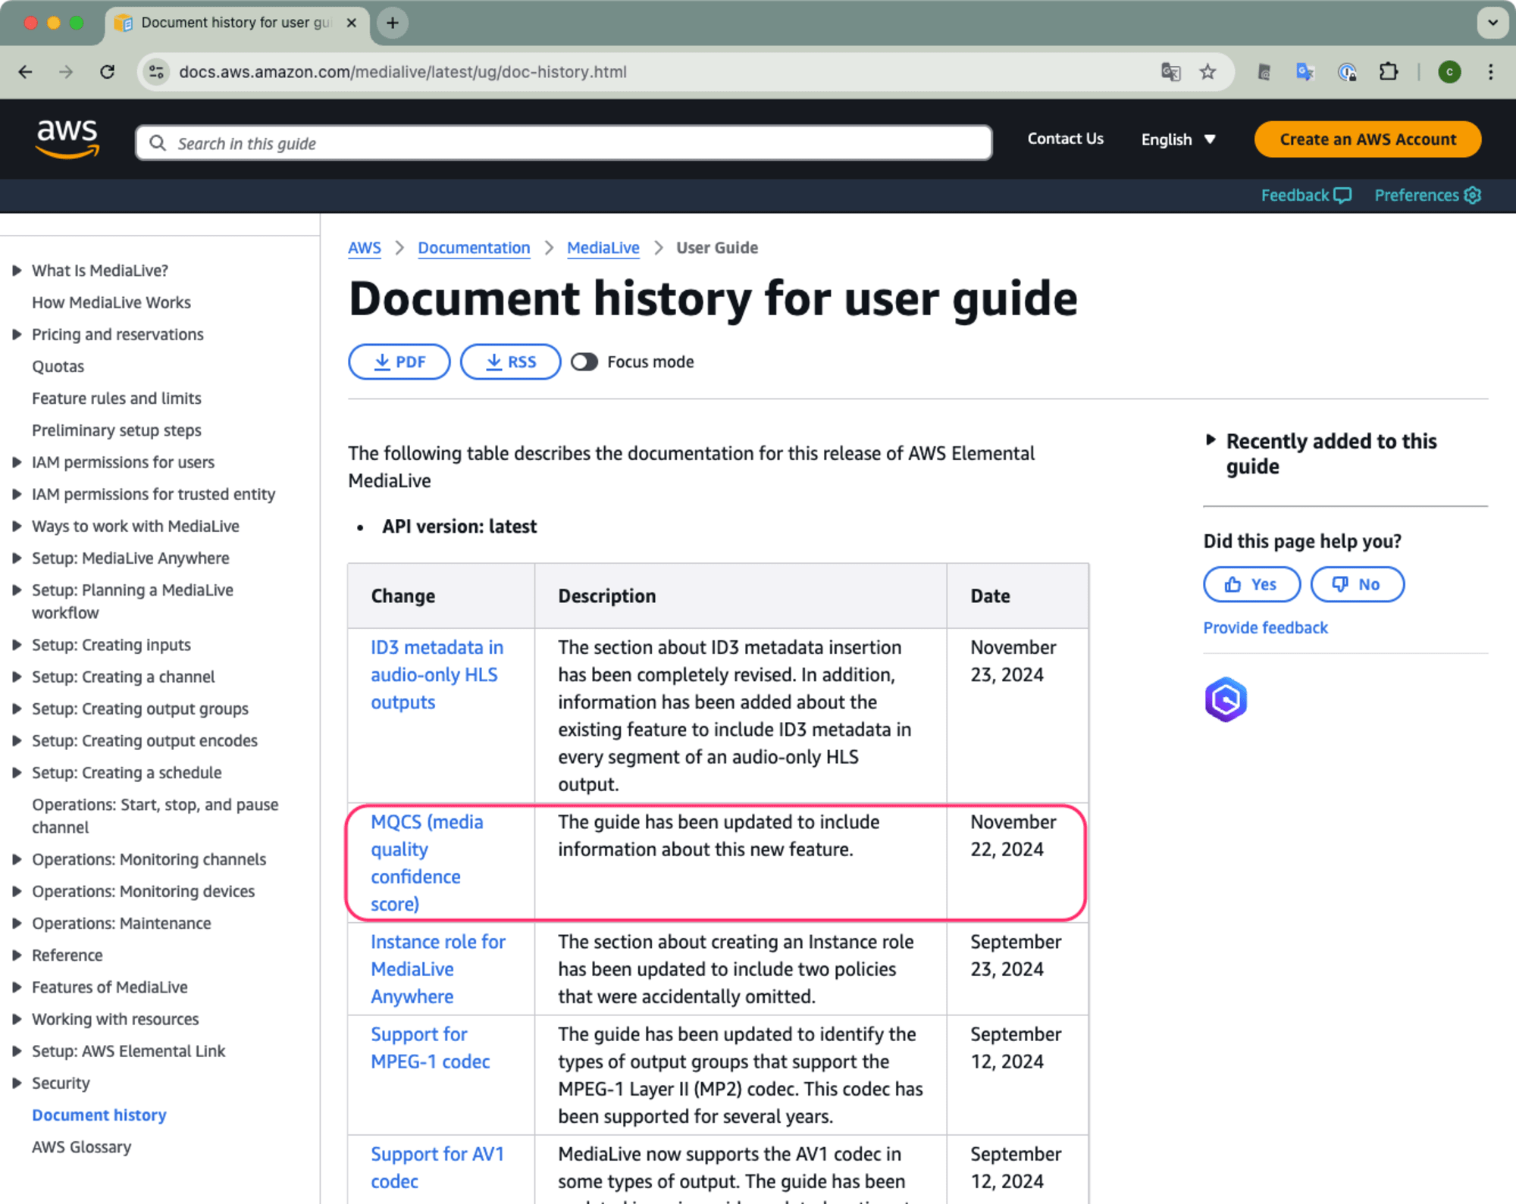Open the 'Provide feedback' link

coord(1265,627)
